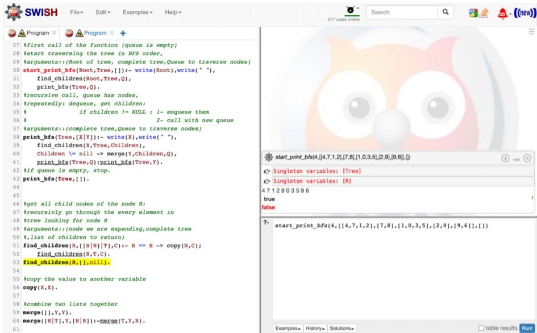Click the query editor input containing start_print_bfs

(x=404, y=270)
